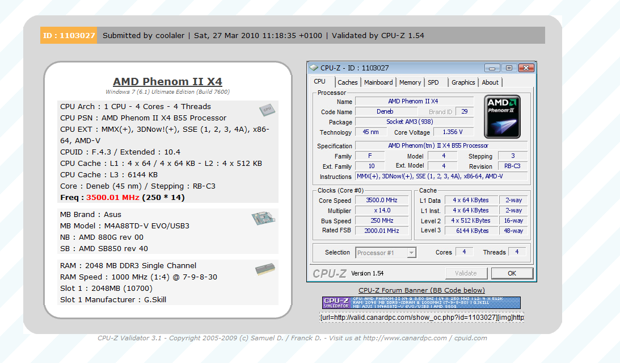This screenshot has height=363, width=620.
Task: Click the Slot 1 Manufacturer : G.Skill line
Action: pos(113,300)
